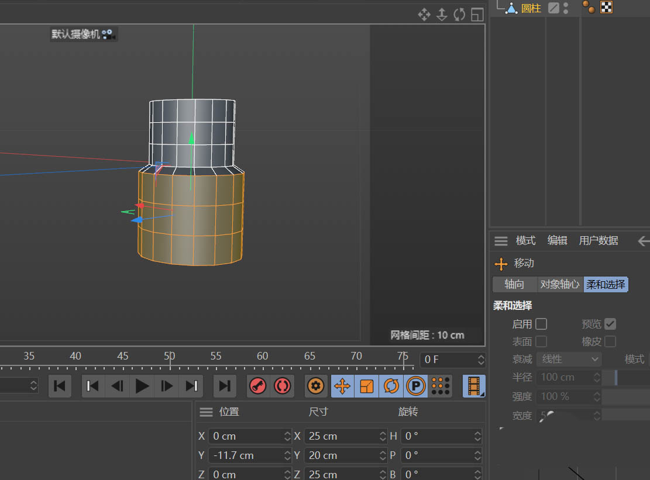Image resolution: width=650 pixels, height=480 pixels.
Task: Select the 圆柱 object in the object manager
Action: 531,8
